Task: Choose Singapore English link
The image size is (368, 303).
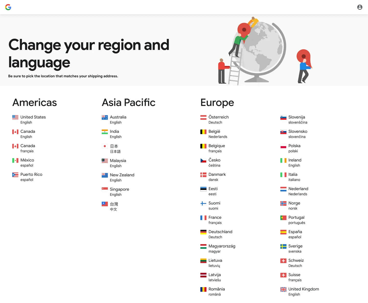Action: 116,192
